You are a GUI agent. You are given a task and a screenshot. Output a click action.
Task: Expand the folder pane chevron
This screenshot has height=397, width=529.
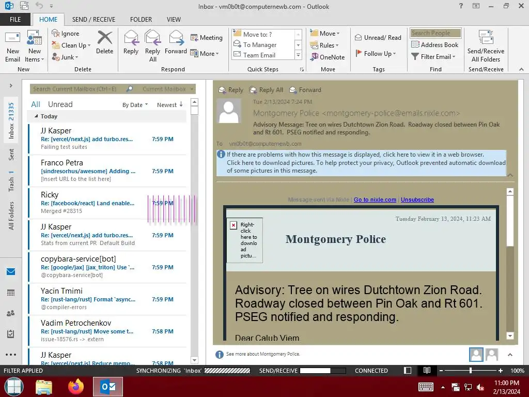pos(11,86)
